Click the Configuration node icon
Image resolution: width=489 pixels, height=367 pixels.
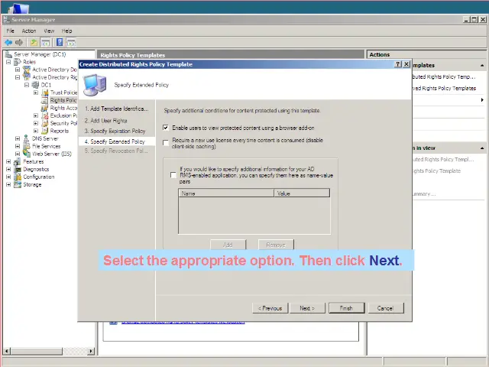[x=18, y=177]
